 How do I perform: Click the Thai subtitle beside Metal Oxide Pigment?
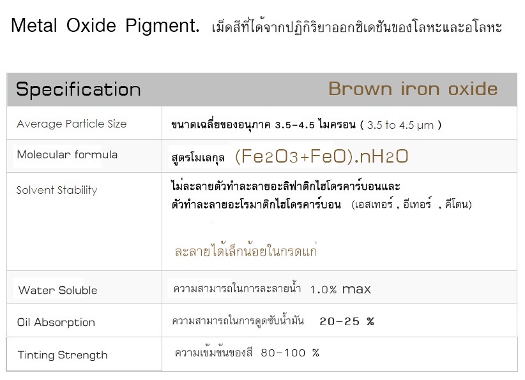(356, 27)
